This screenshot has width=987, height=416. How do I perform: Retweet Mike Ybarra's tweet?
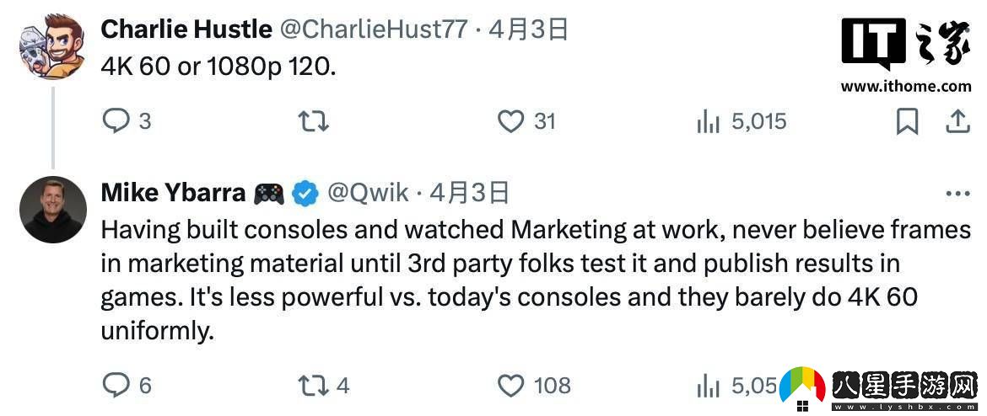[x=313, y=386]
